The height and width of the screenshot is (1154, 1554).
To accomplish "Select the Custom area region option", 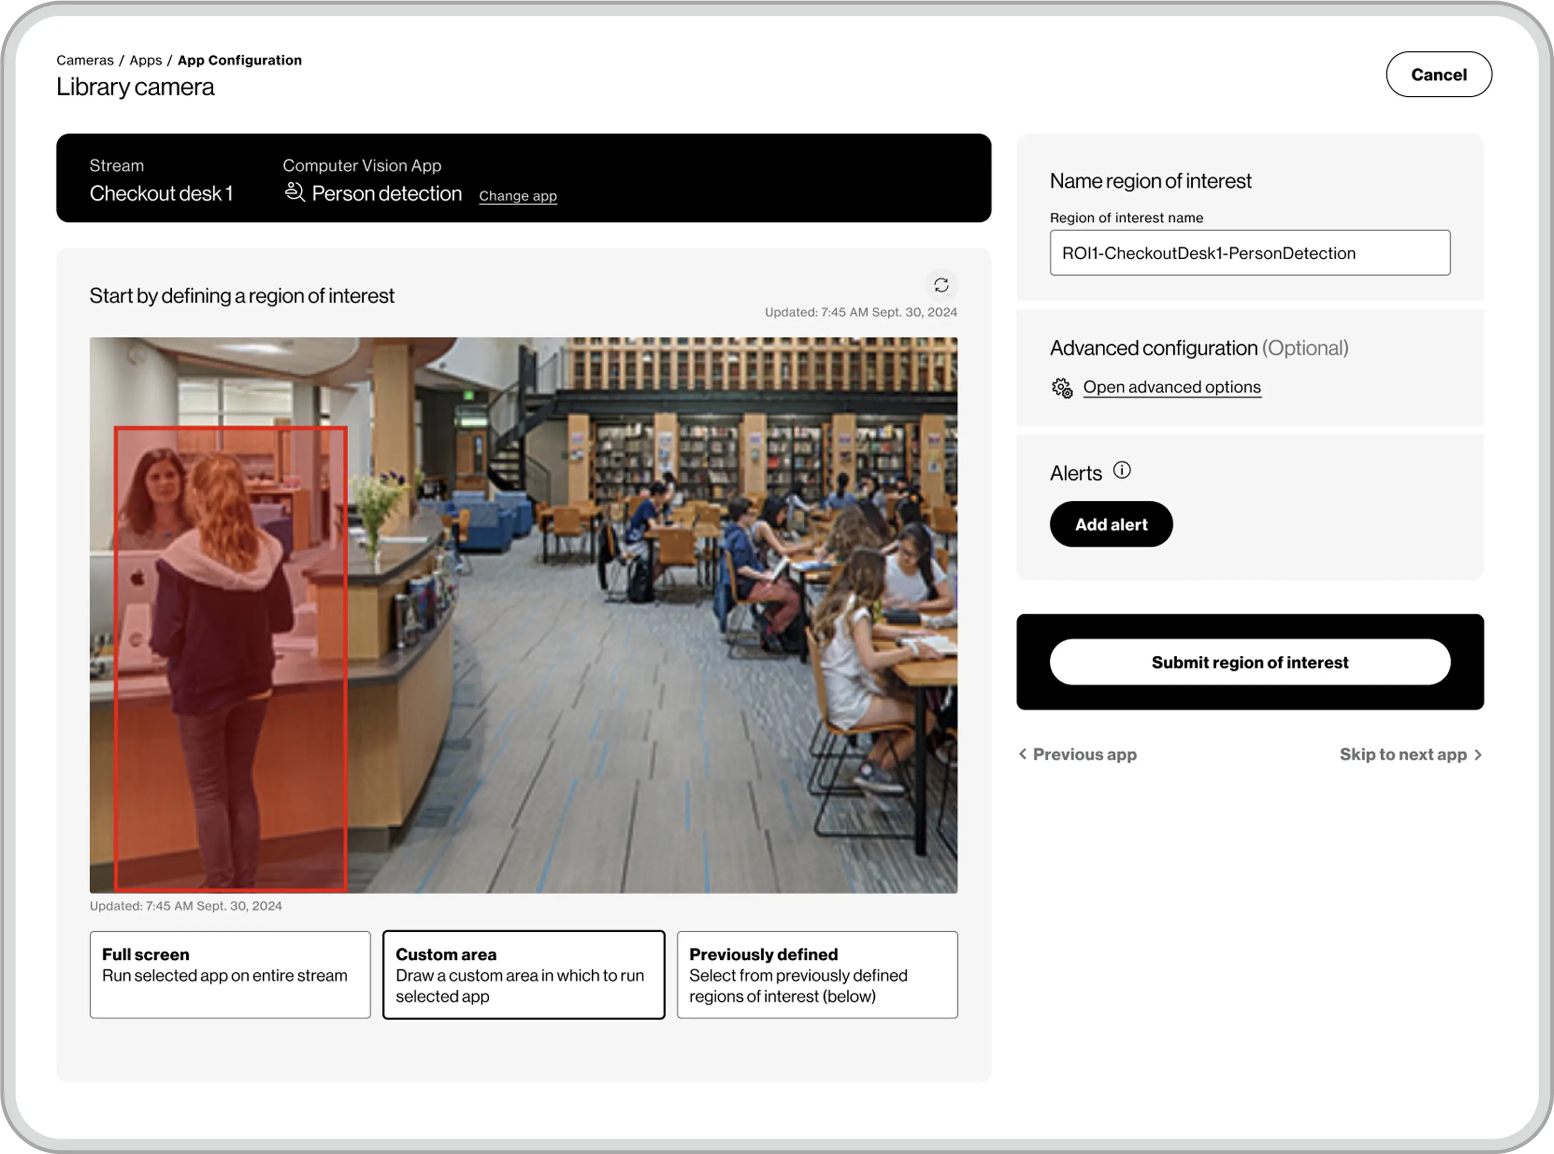I will 523,974.
